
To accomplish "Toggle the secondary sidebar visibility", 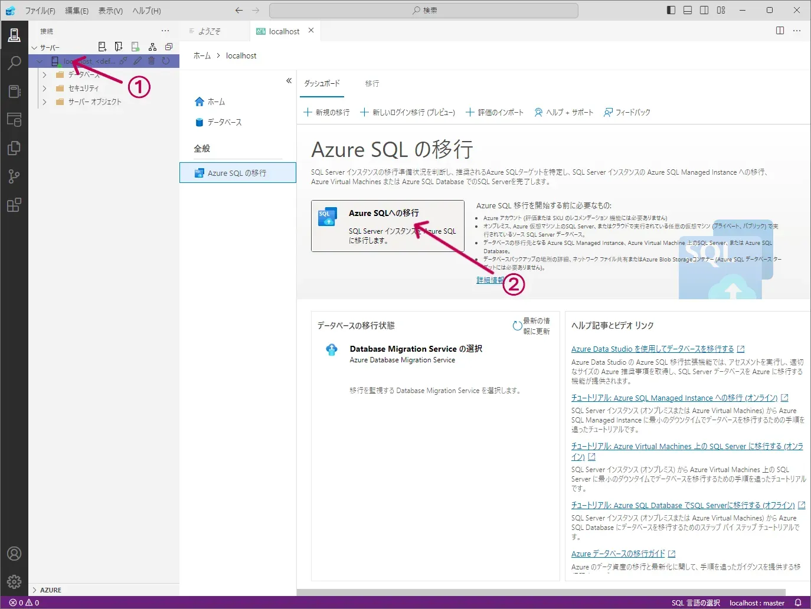I will [x=704, y=10].
